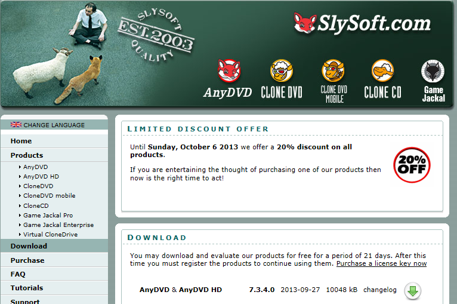
Task: Open Game Jackal Pro sidebar link
Action: click(48, 216)
